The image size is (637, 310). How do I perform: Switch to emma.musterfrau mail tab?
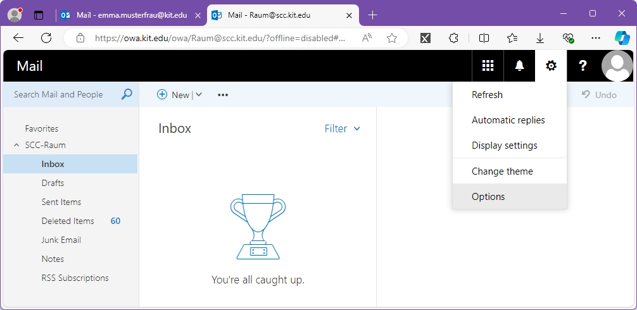click(130, 15)
